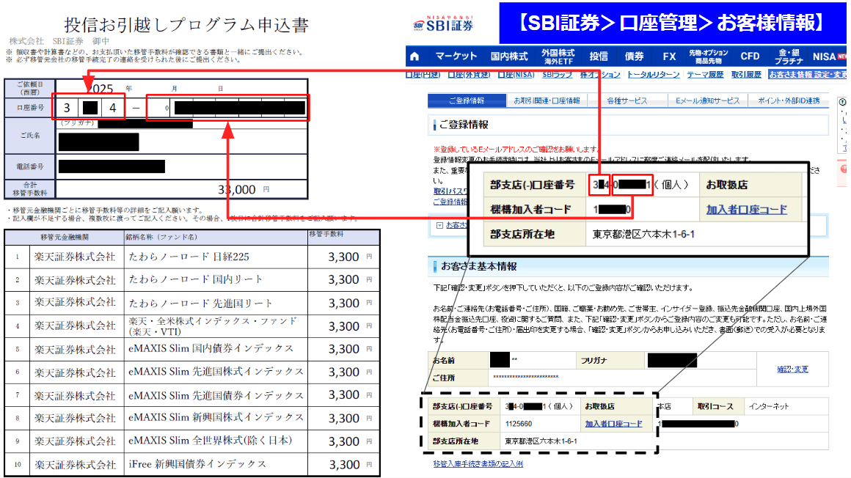This screenshot has width=851, height=478.
Task: Click 3,300 fee in iFree 新興国債券 row
Action: coord(344,465)
